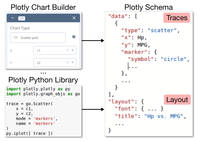Viewport: 197px width, 141px height.
Task: Click the scatter trace icon in header
Action: pos(22,18)
